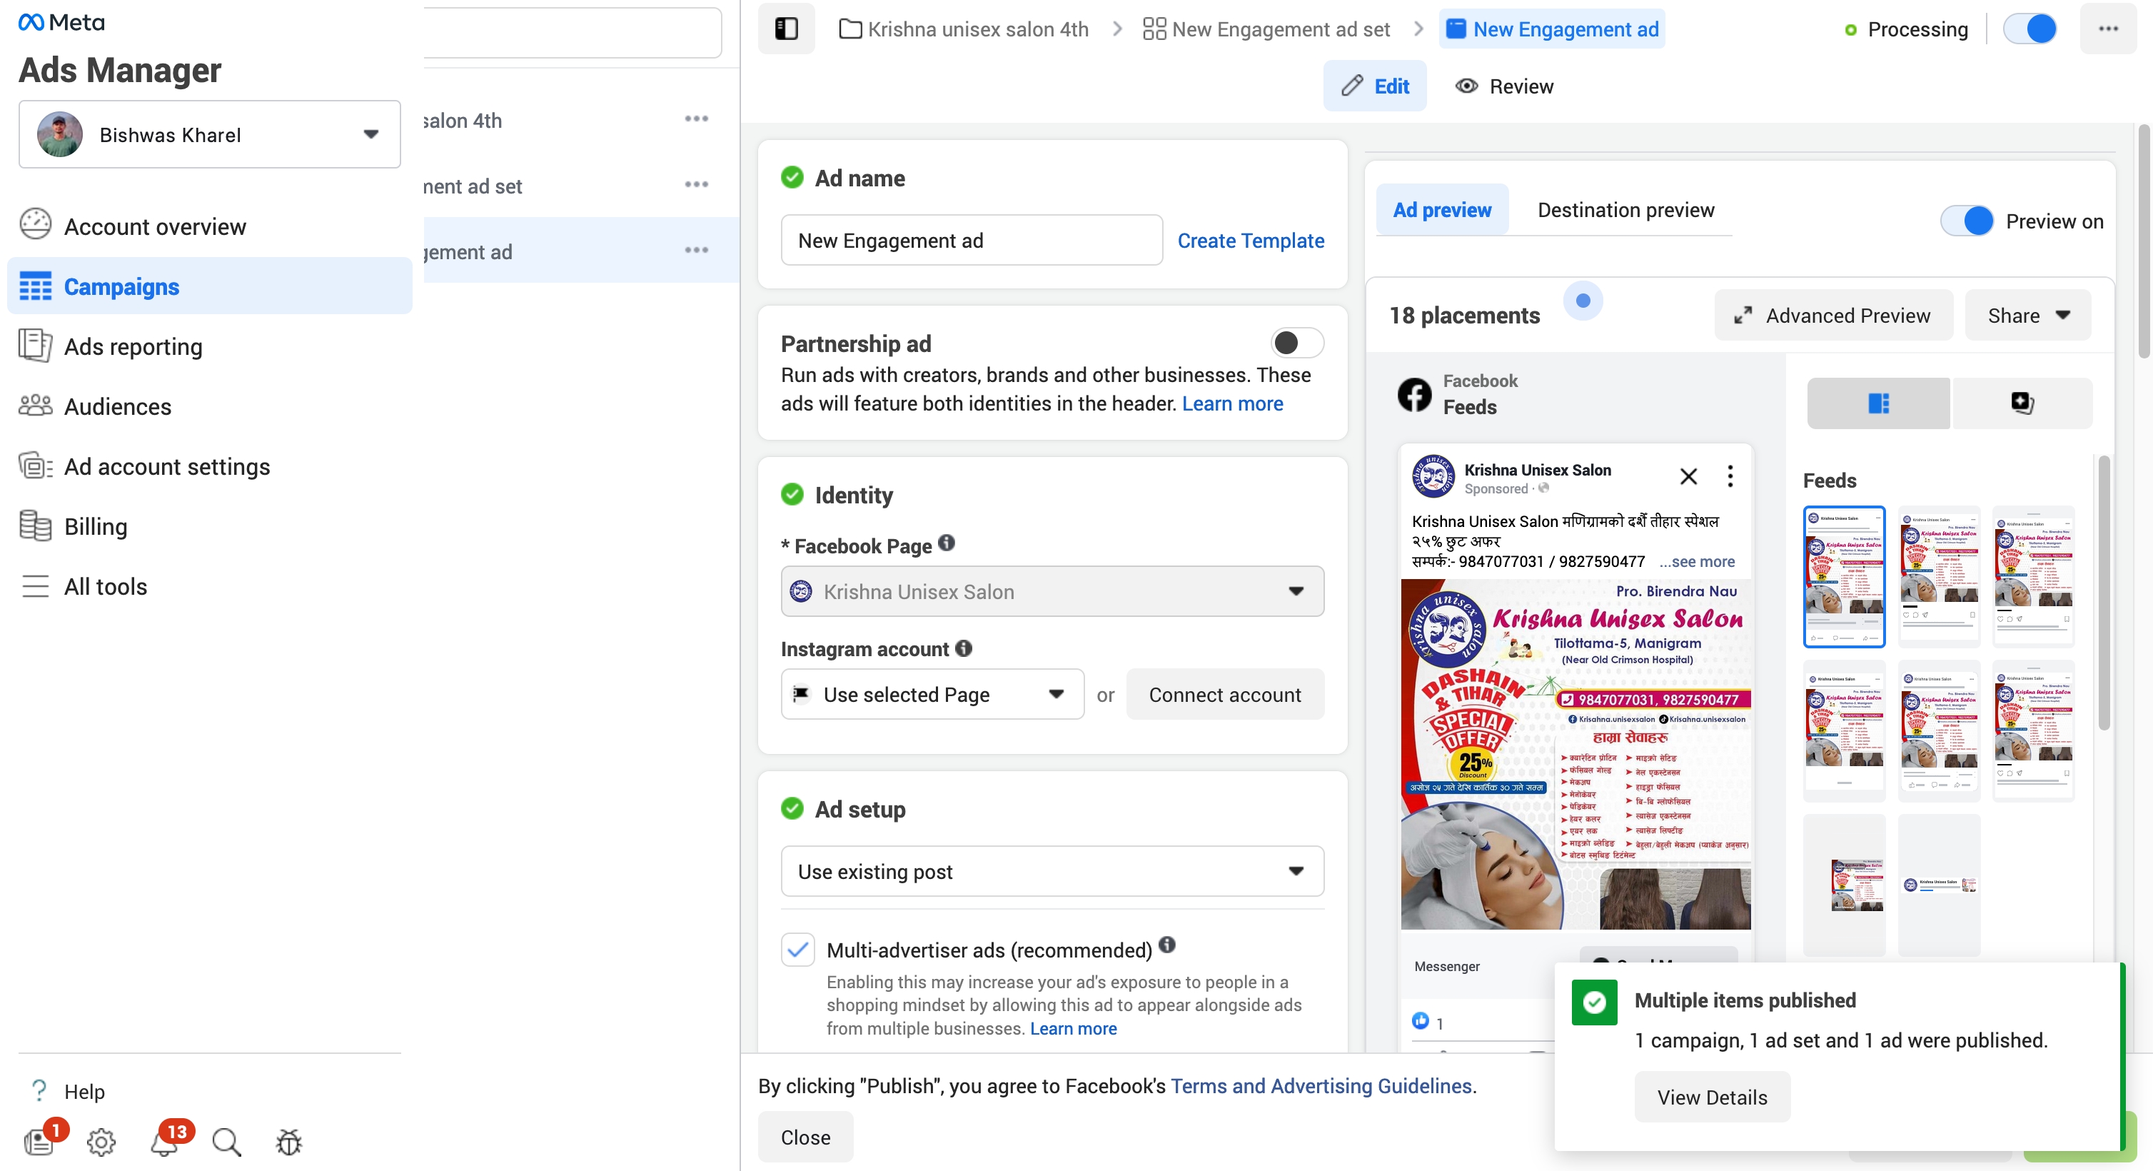
Task: Open Bishwas Kharel account dropdown
Action: pyautogui.click(x=209, y=134)
